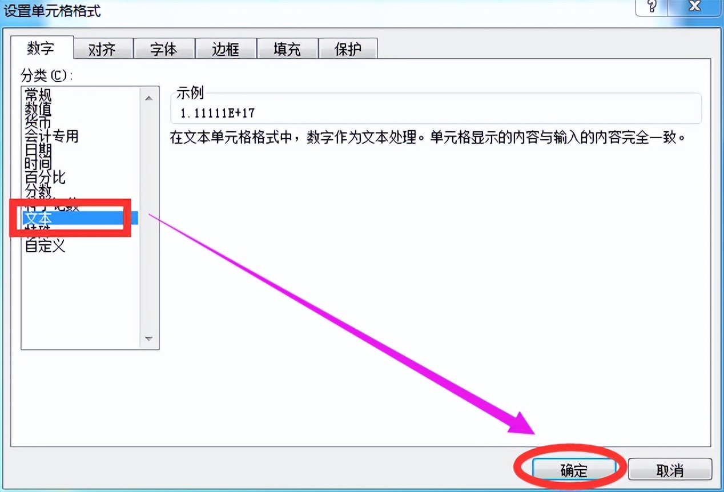
Task: Select 常规 in the category list
Action: [38, 95]
